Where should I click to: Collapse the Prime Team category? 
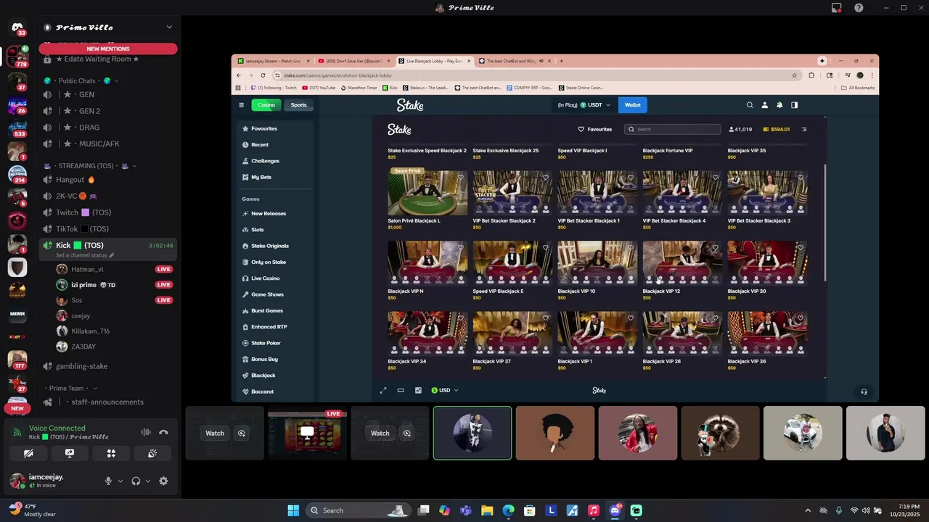pyautogui.click(x=70, y=388)
